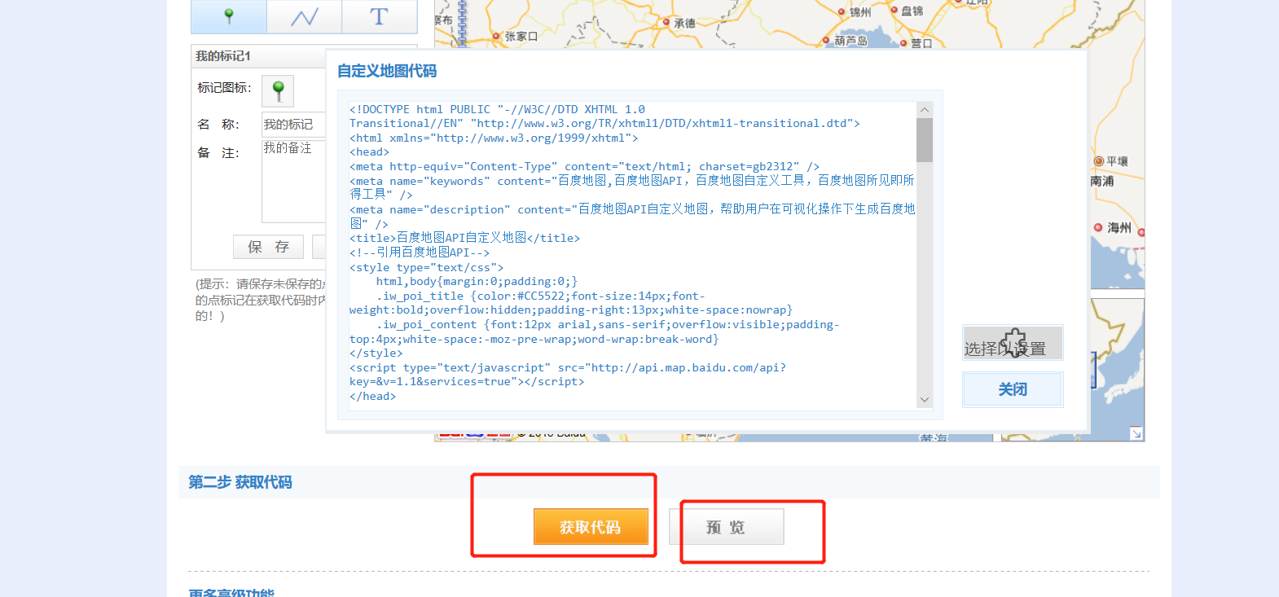The height and width of the screenshot is (597, 1279).
Task: Click the 第二步 获取代码 heading
Action: pos(240,482)
